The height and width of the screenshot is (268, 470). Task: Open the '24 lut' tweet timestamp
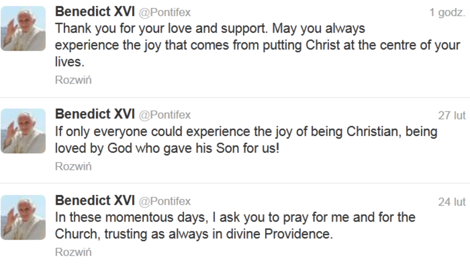pyautogui.click(x=451, y=202)
